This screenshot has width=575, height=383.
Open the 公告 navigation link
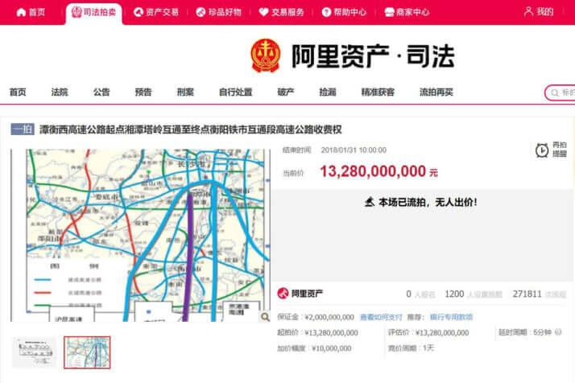[x=101, y=92]
